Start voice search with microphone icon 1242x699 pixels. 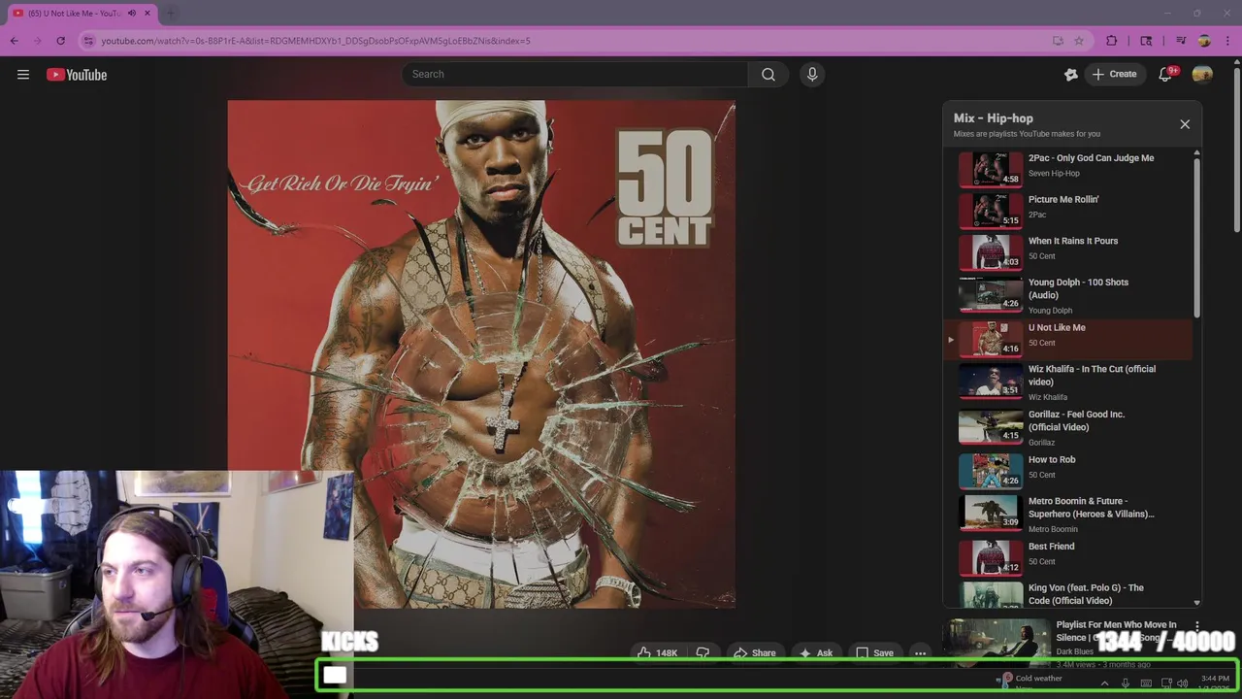click(x=812, y=75)
